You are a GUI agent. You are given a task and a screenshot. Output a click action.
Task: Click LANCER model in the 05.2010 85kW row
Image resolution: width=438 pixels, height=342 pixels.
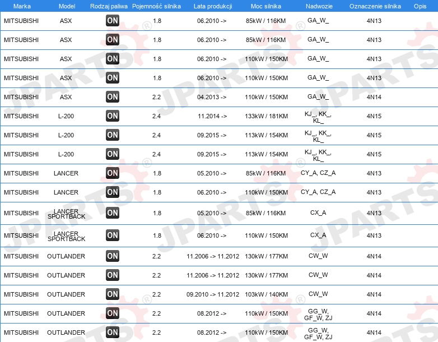(x=66, y=173)
